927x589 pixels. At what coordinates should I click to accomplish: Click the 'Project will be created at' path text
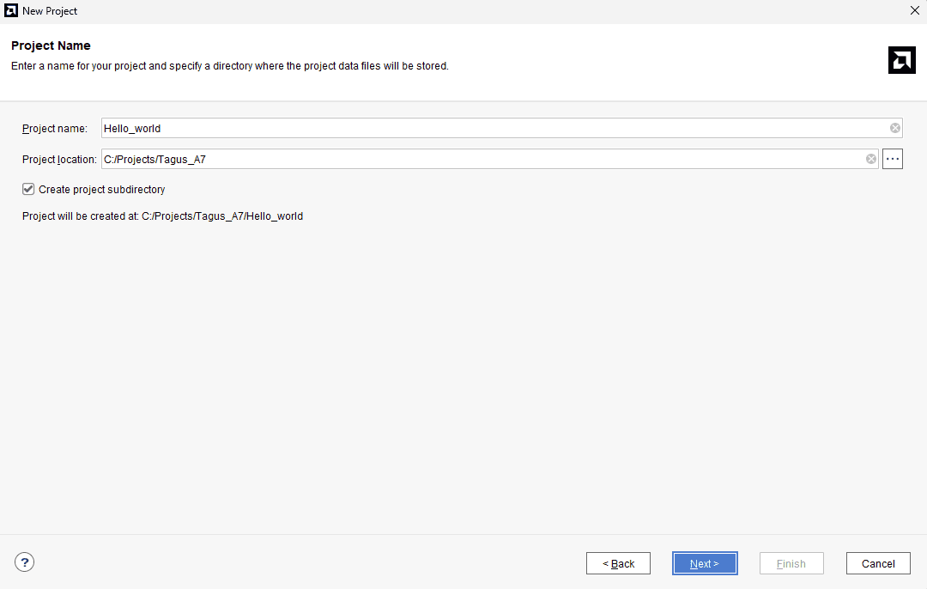click(162, 216)
